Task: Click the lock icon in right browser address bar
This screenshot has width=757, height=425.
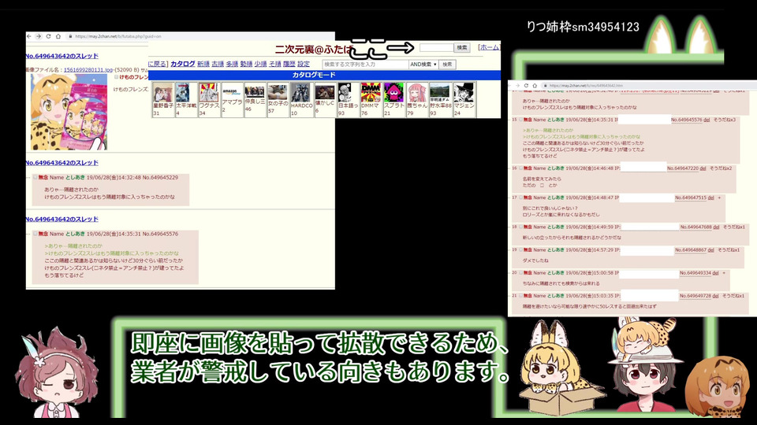Action: [545, 85]
